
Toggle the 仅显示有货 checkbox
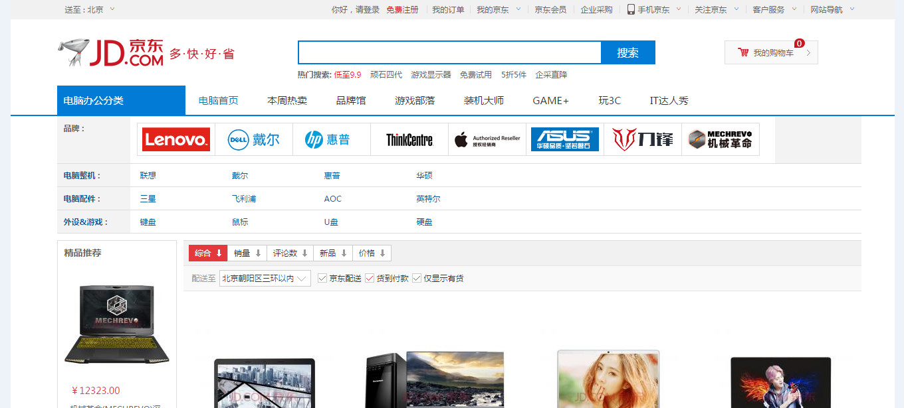[417, 279]
